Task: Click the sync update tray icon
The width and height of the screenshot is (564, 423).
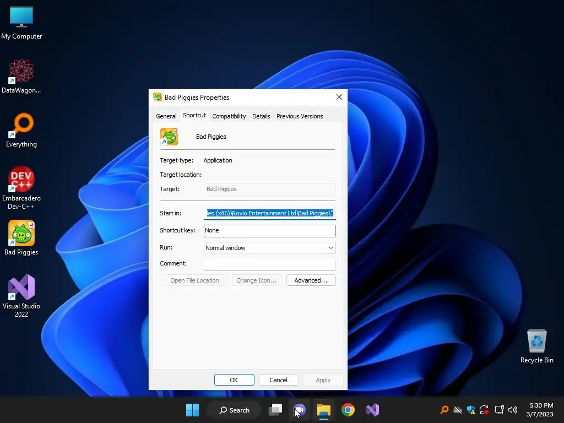Action: [484, 410]
